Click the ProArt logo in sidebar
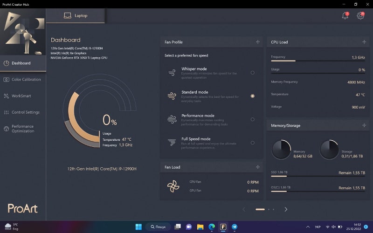The height and width of the screenshot is (233, 373). (x=22, y=208)
